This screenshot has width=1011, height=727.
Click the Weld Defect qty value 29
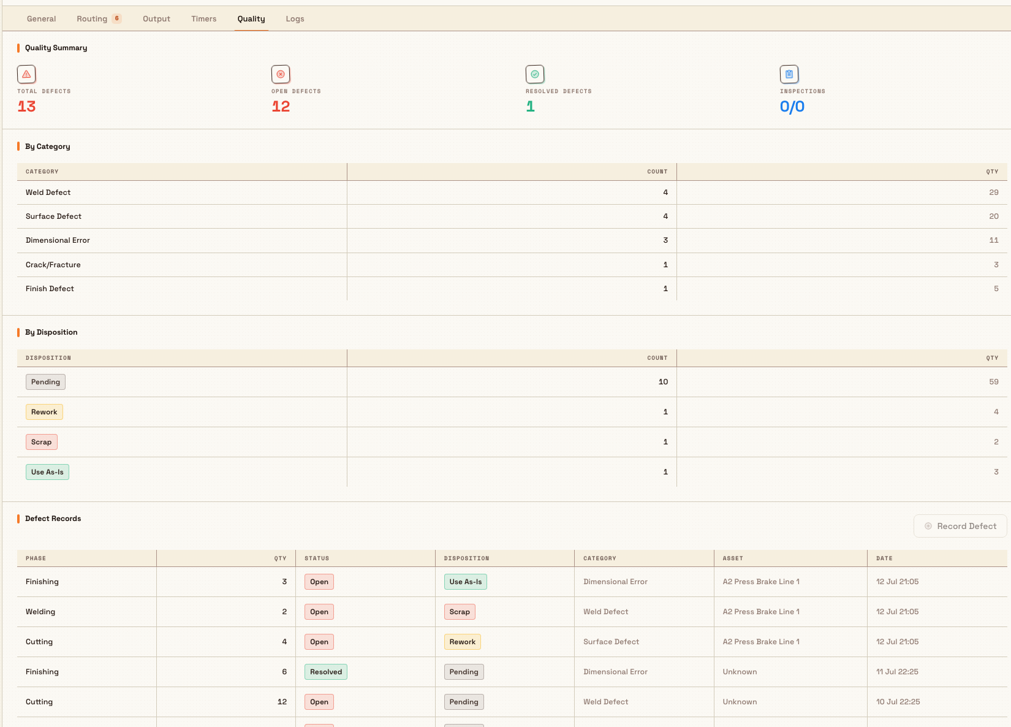tap(994, 192)
